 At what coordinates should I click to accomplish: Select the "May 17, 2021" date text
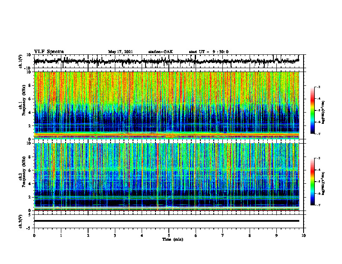(120, 52)
